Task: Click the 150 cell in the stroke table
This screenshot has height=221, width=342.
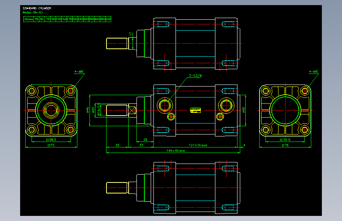Action: coord(64,19)
